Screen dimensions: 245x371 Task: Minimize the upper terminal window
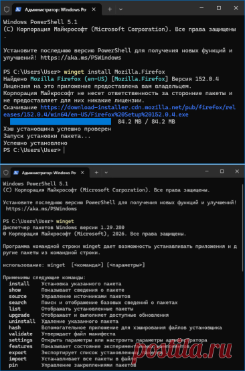(201, 8)
